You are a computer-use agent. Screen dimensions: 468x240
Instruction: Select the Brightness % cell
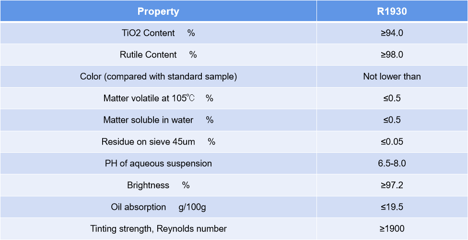coord(158,185)
